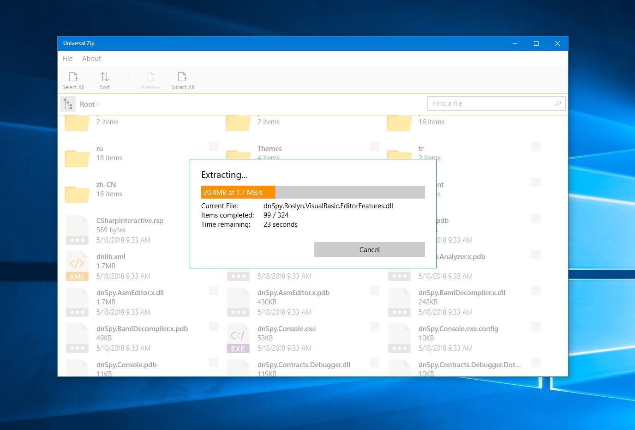This screenshot has width=635, height=430.
Task: Select the dnSpy.Console.pdb file name
Action: (126, 365)
